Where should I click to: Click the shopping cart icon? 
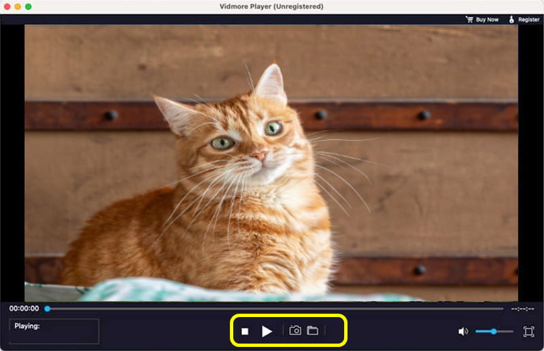point(469,20)
